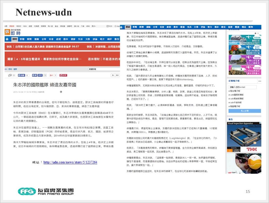Open the udn.com news story hyperlink
269x203 pixels.
point(70,162)
